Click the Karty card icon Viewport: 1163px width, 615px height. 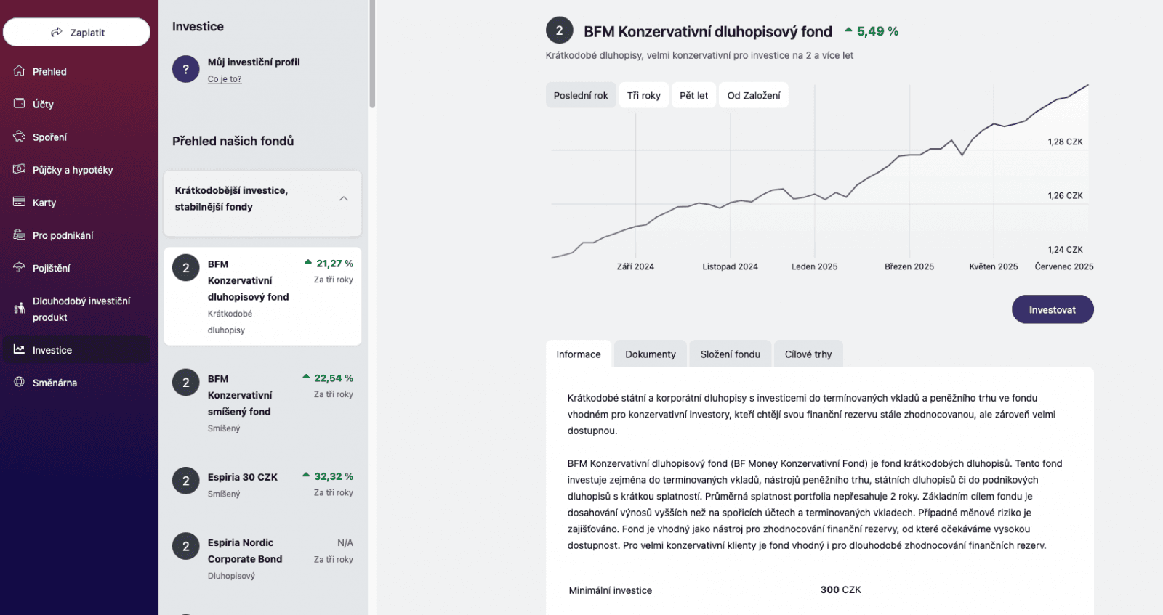tap(19, 201)
